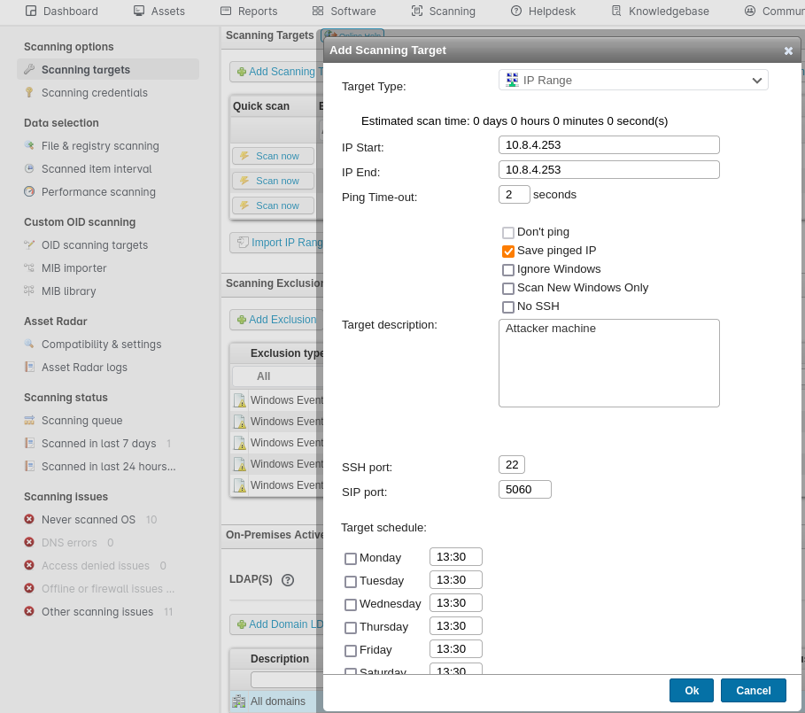Confirm the dialog with the Ok button
Screen dimensions: 805x713
pyautogui.click(x=691, y=690)
